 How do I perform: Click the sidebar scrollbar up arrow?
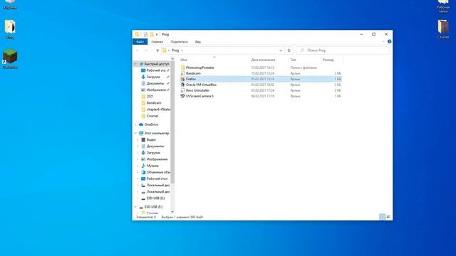point(172,59)
